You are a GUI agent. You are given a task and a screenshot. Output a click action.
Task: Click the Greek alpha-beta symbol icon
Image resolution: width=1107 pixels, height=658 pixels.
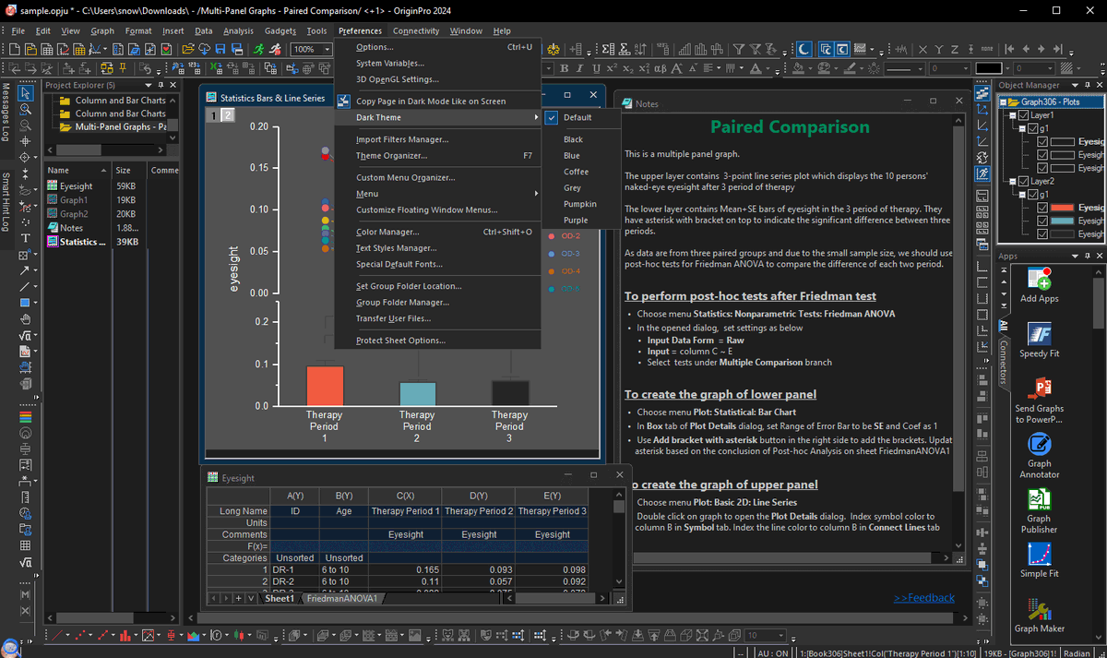tap(661, 68)
